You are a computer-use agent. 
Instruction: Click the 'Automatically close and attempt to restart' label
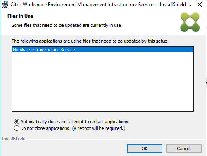click(x=75, y=122)
